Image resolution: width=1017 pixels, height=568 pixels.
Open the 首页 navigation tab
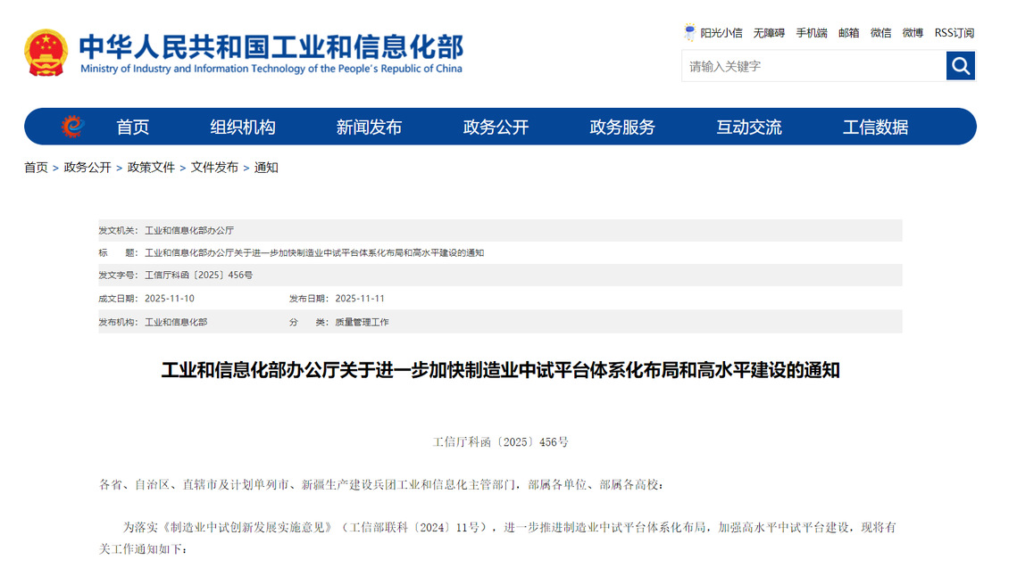tap(132, 128)
